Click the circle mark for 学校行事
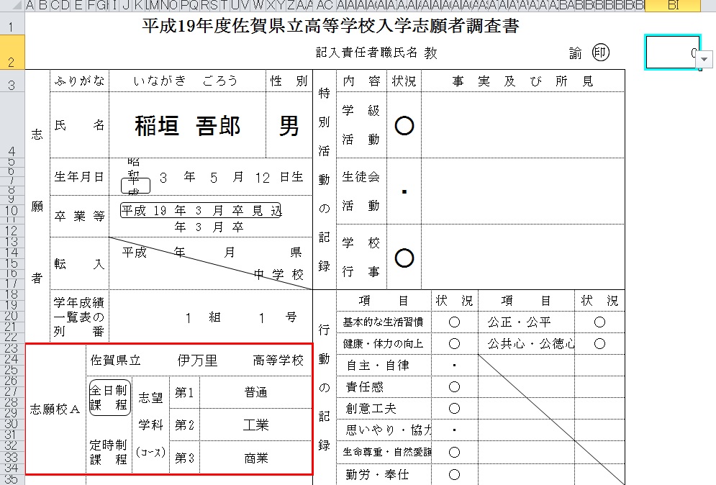716x485 pixels. [404, 258]
